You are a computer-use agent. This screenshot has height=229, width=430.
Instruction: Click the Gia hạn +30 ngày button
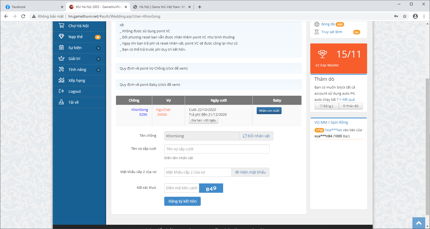coord(203,120)
